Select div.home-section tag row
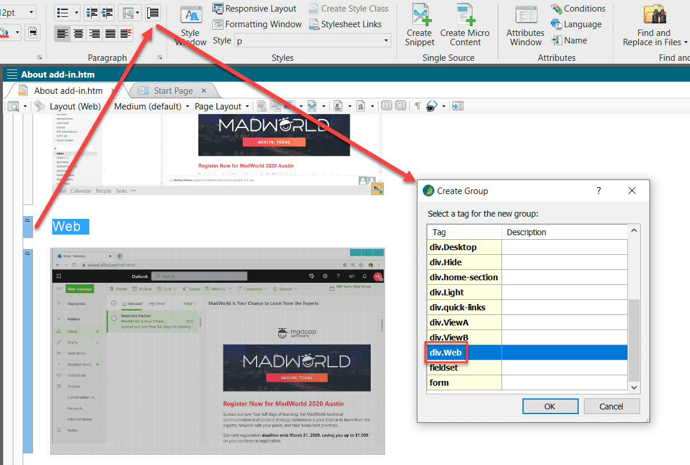This screenshot has width=690, height=465. [x=526, y=277]
